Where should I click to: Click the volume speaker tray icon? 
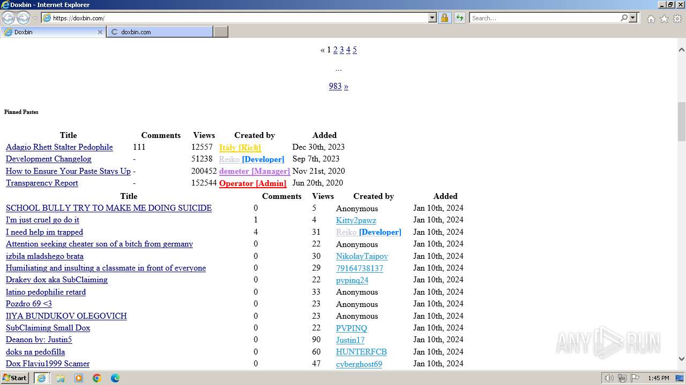pyautogui.click(x=609, y=378)
